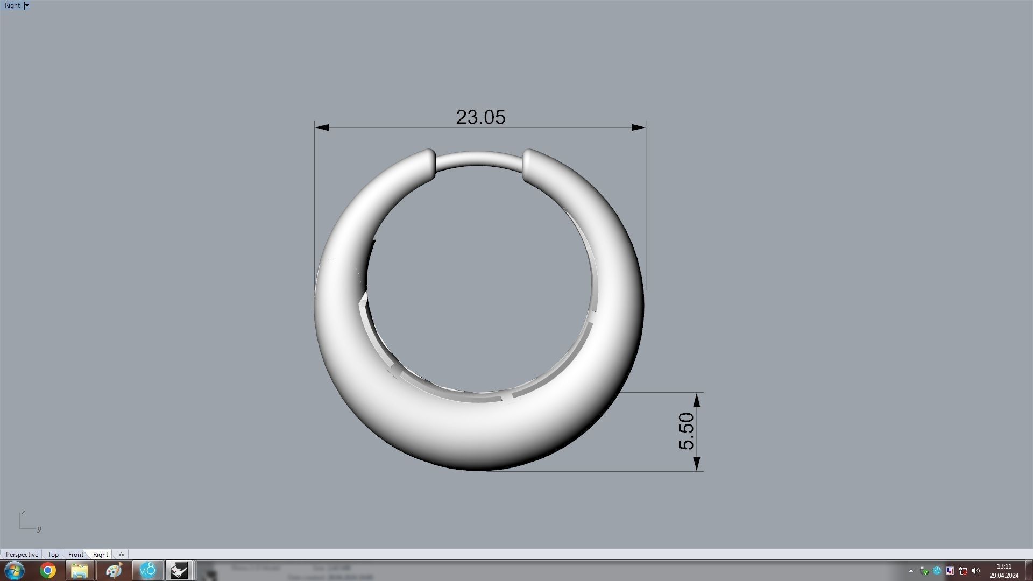
Task: Select the 5.50 dimension text
Action: point(686,431)
